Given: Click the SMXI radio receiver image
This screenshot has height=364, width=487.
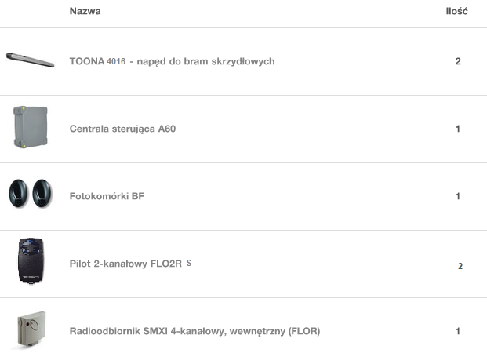Looking at the screenshot, I should click(31, 329).
